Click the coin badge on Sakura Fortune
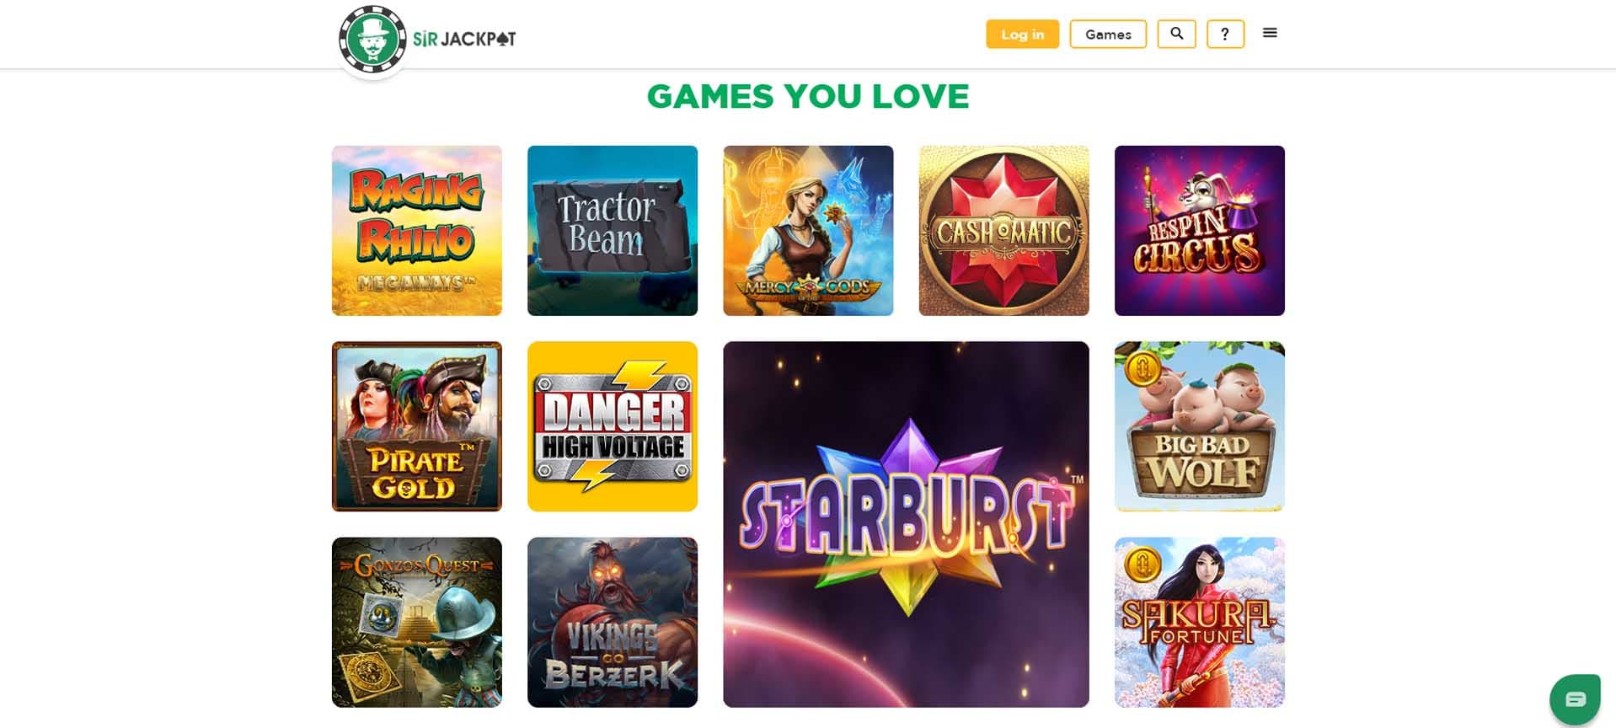This screenshot has height=728, width=1616. [1142, 565]
